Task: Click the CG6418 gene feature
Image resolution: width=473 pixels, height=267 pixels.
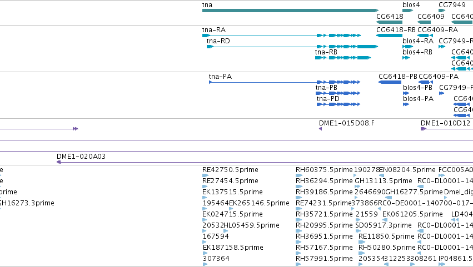Action: pos(389,22)
